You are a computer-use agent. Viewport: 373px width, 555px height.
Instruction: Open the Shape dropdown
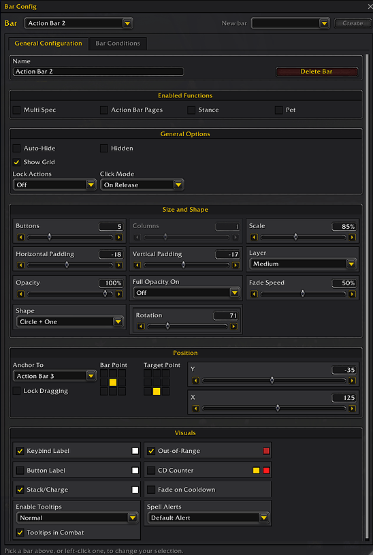pos(69,321)
